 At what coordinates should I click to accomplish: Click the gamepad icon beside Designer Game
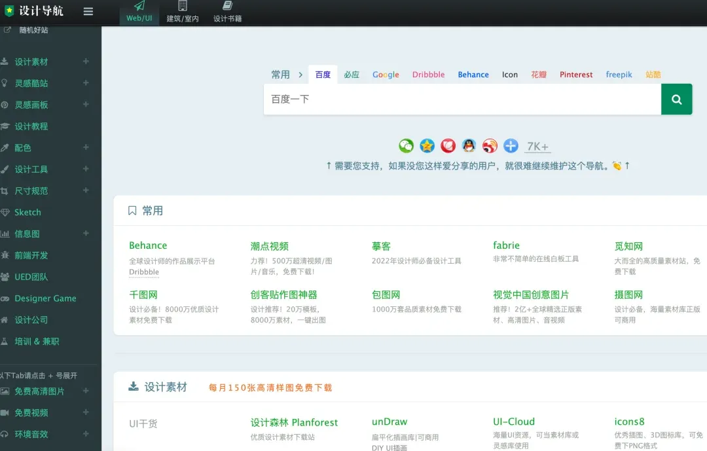pos(5,298)
